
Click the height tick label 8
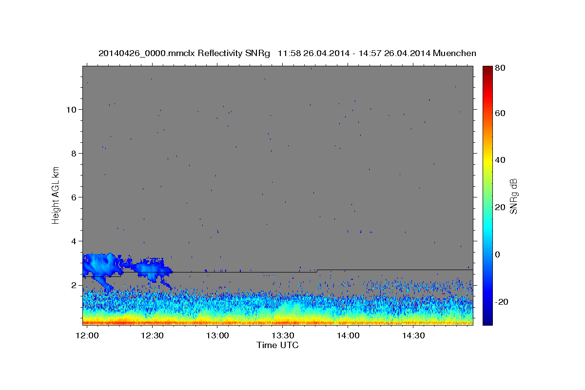point(74,154)
